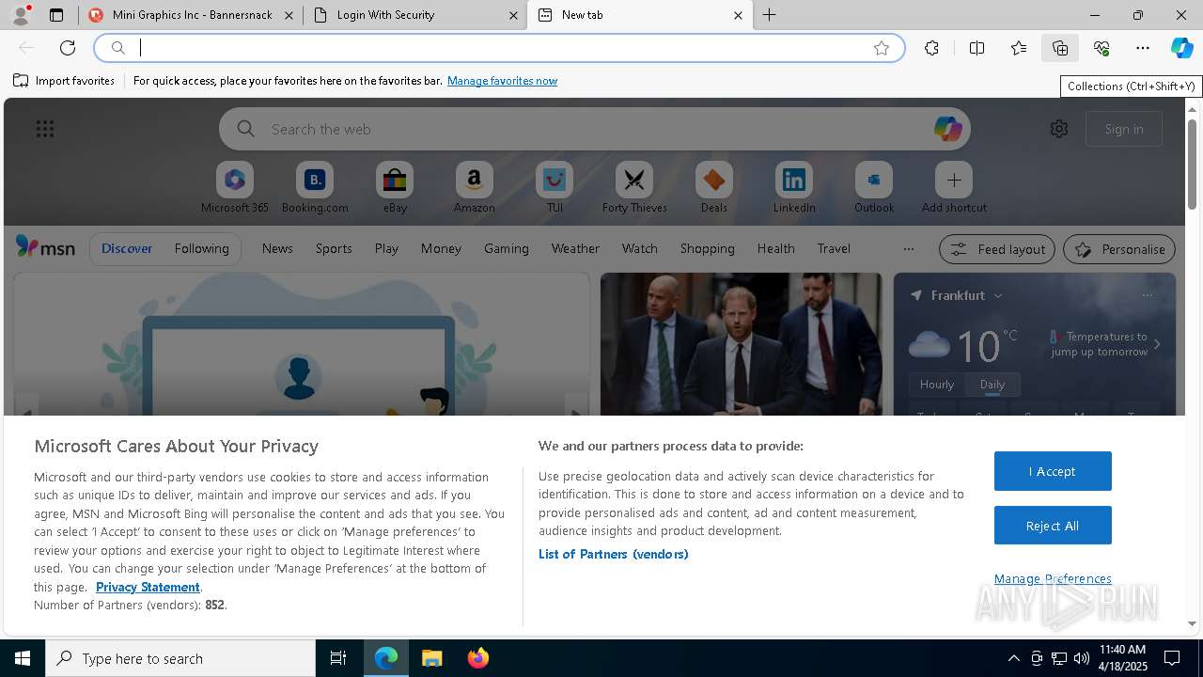
Task: Open the LinkedIn shortcut
Action: (794, 188)
